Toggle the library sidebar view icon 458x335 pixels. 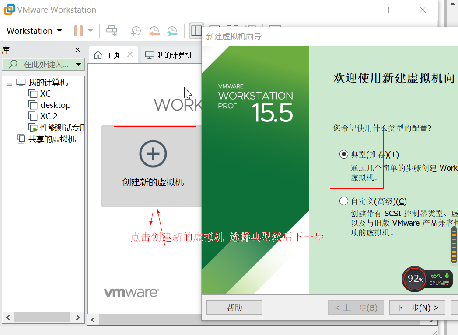click(x=196, y=31)
